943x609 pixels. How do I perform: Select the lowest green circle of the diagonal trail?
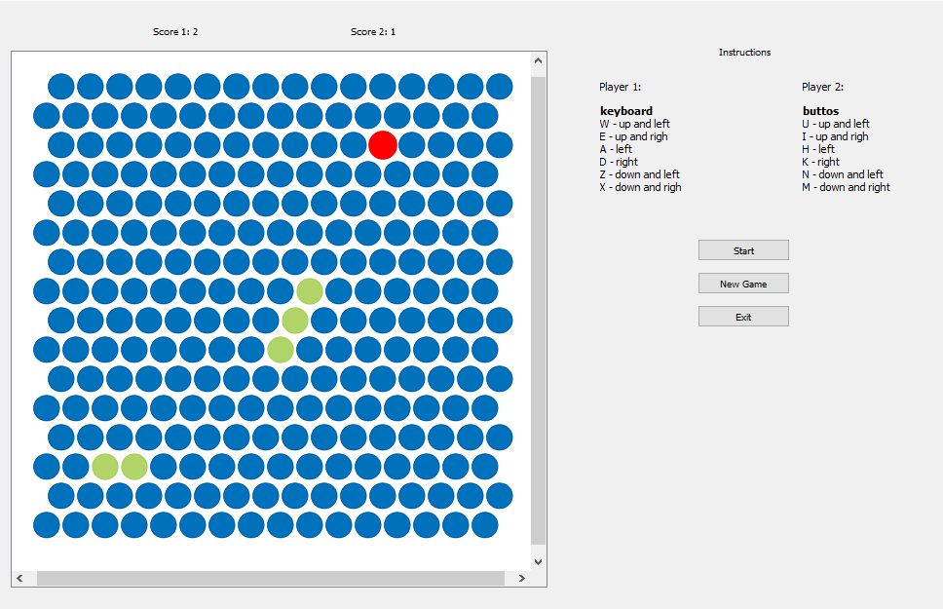pos(282,350)
